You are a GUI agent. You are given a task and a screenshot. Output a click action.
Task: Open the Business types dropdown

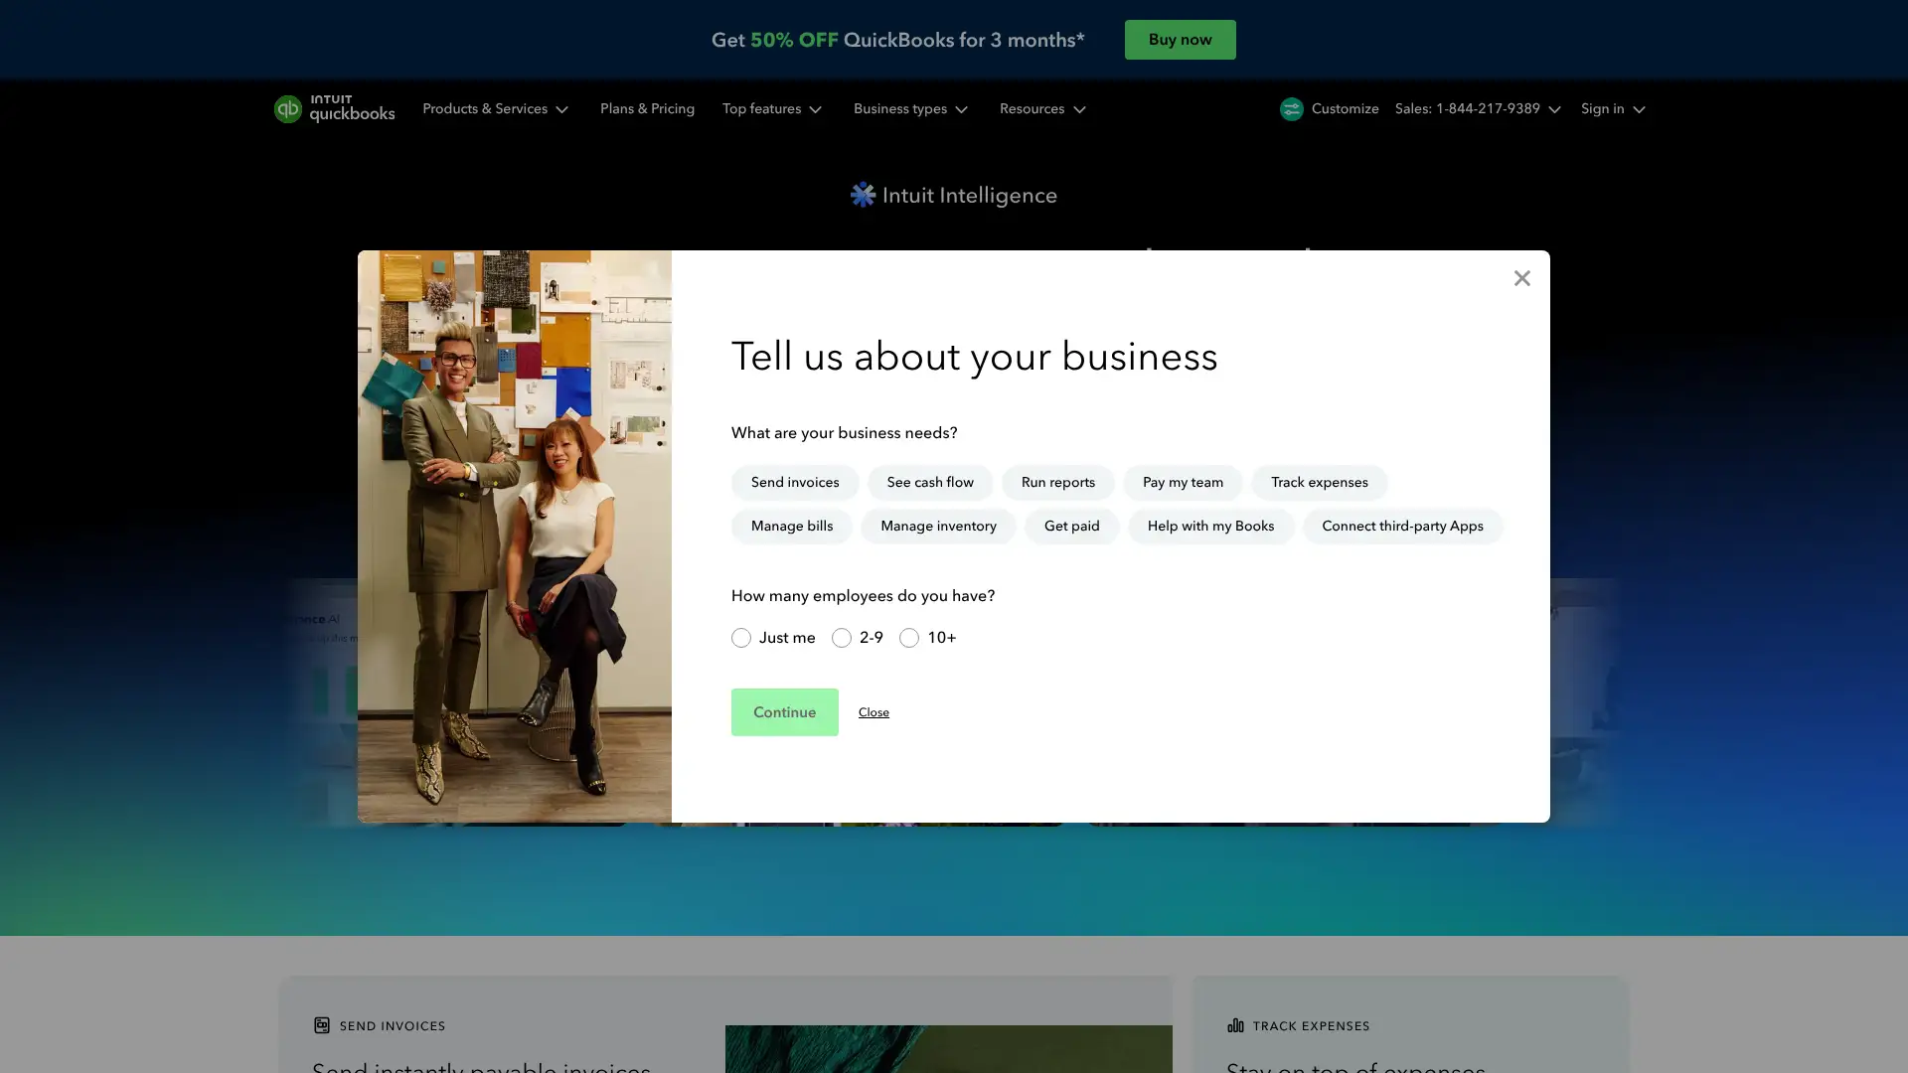pyautogui.click(x=909, y=109)
